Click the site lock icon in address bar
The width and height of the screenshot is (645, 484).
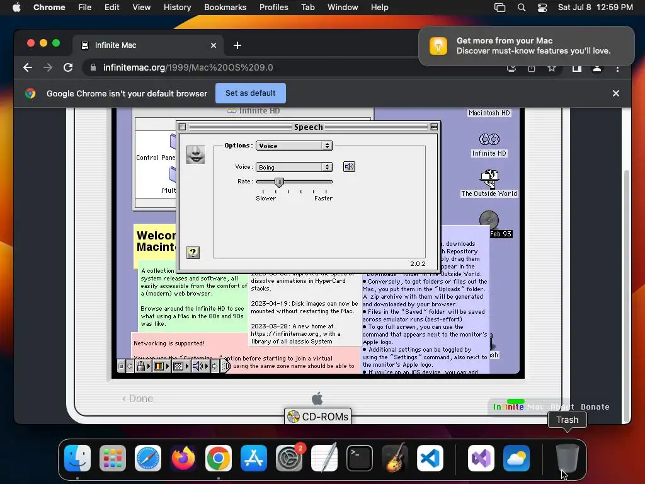93,67
